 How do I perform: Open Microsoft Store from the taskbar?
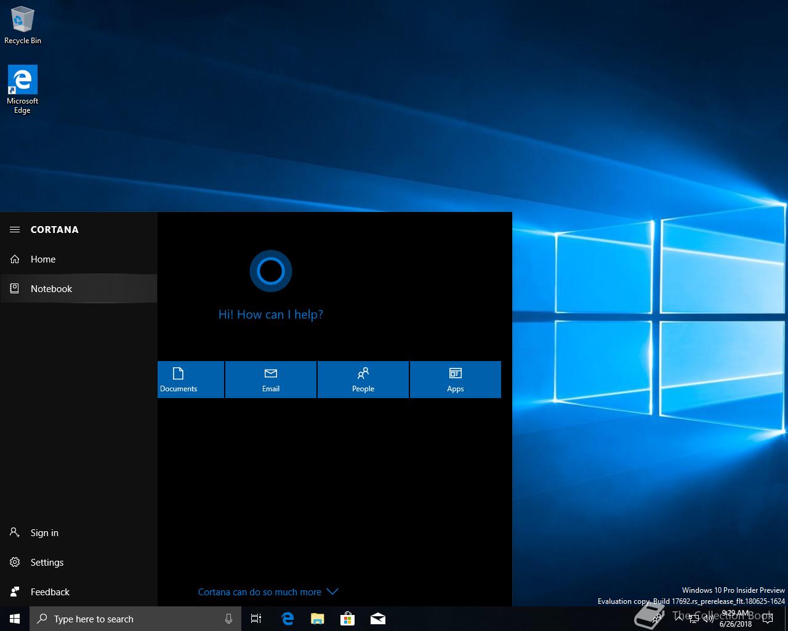coord(347,619)
